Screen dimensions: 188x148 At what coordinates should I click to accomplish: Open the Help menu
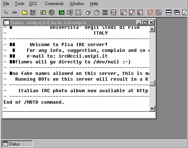[x=94, y=4]
